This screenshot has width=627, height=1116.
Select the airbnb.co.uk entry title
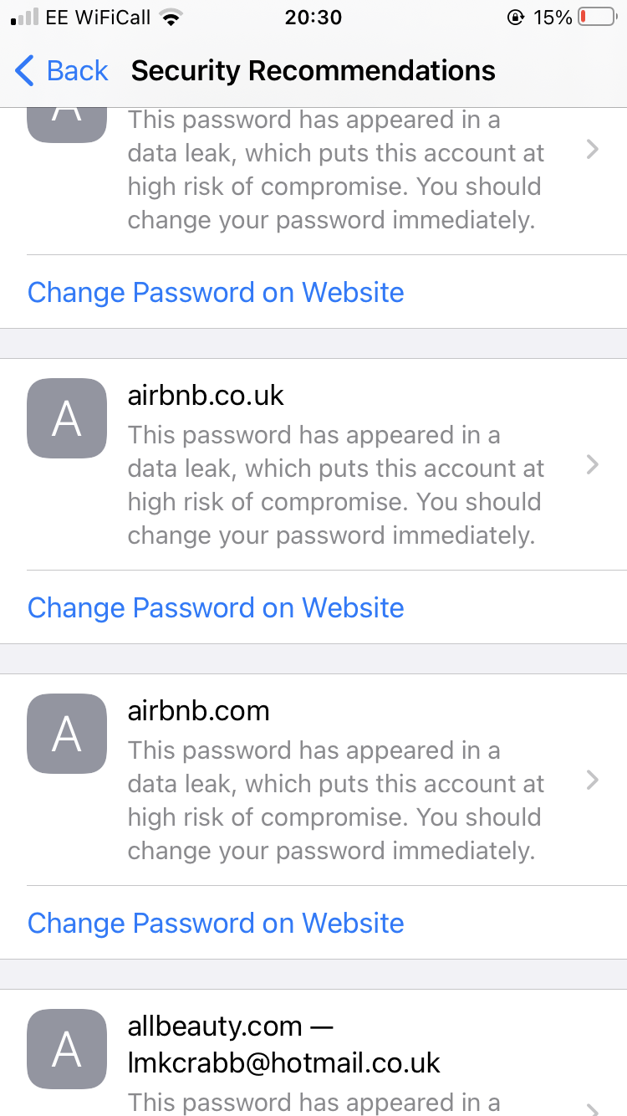tap(206, 395)
